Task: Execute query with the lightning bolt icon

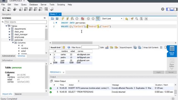Action: pos(63,19)
